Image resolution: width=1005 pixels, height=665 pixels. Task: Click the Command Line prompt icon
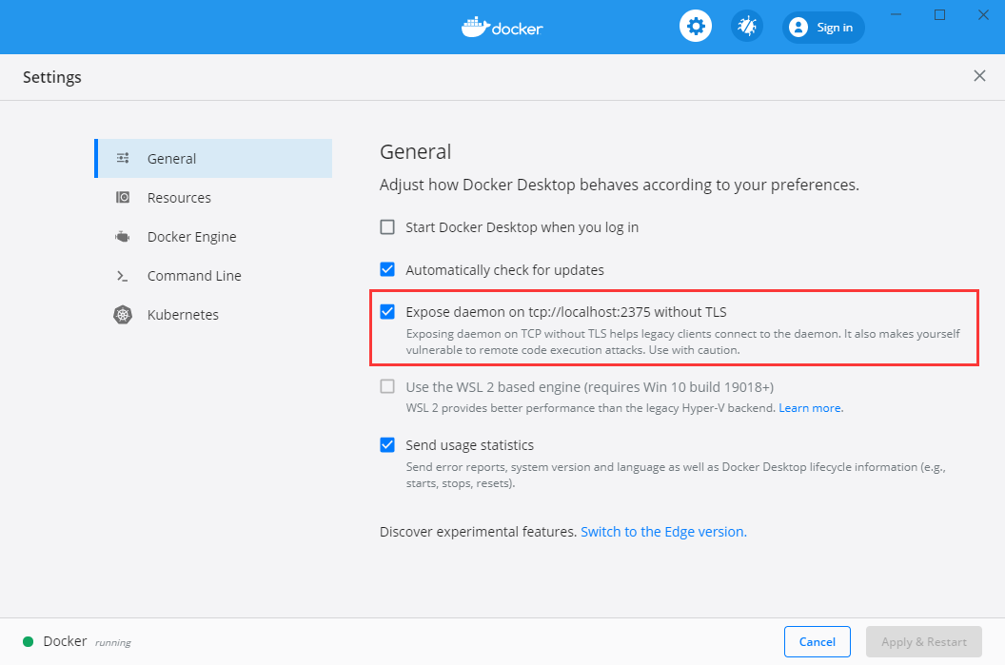pyautogui.click(x=123, y=276)
